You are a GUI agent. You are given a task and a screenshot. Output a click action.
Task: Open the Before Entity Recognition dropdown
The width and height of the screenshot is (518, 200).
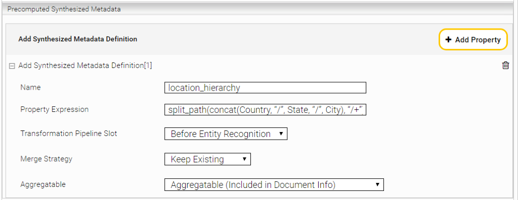226,134
